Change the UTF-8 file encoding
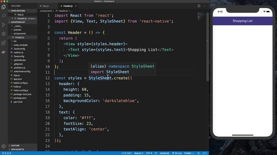The image size is (277, 155). 149,153
